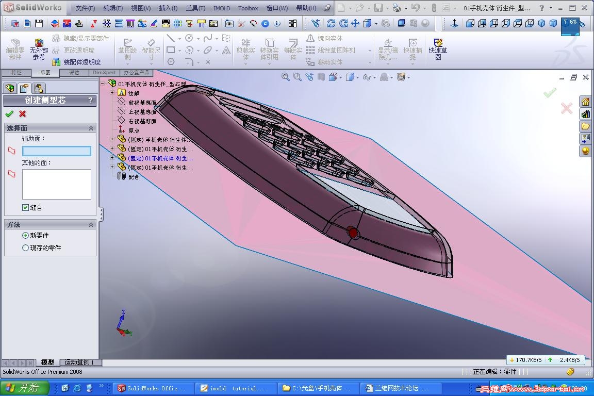The image size is (594, 396).
Task: Expand the 注解 tree node
Action: 112,93
